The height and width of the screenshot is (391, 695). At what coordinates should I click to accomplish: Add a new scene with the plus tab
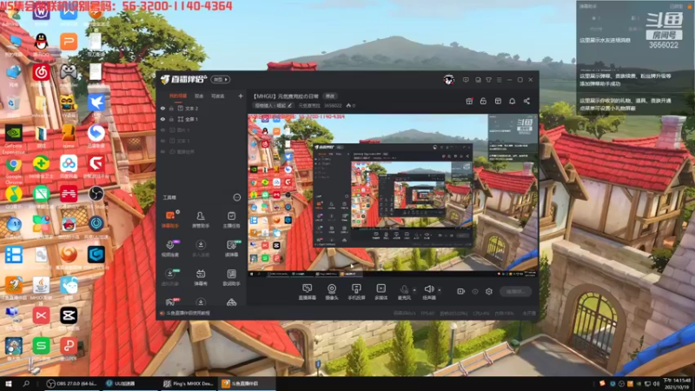coord(241,96)
